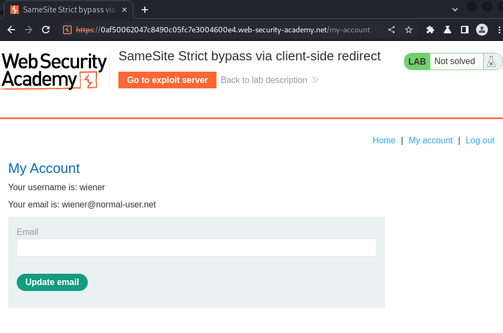Screen dimensions: 503x333
Task: Open the tab search chevron
Action: pos(455,10)
